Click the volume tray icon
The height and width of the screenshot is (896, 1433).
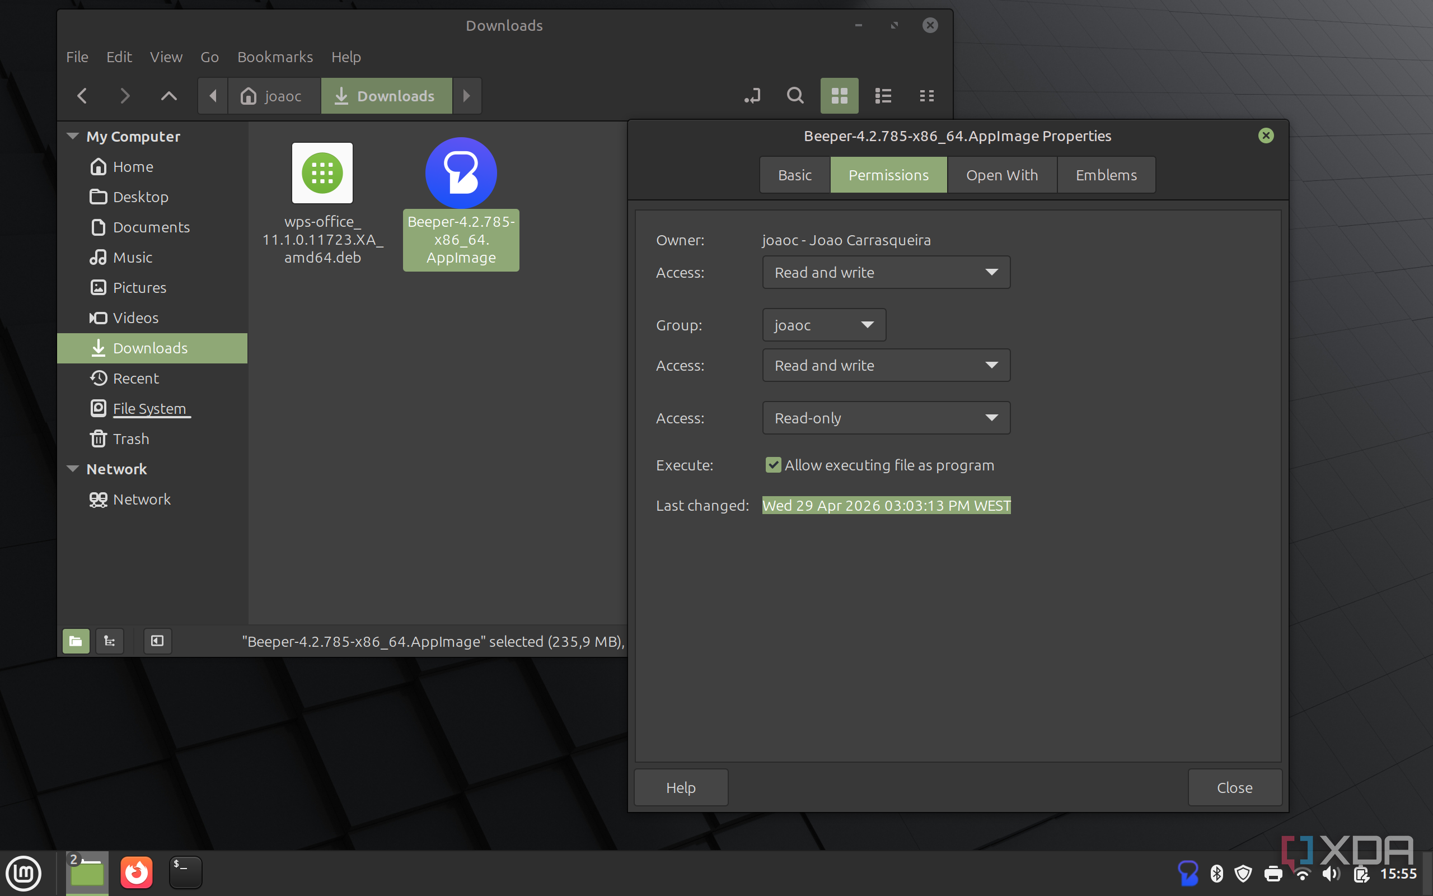[1331, 874]
